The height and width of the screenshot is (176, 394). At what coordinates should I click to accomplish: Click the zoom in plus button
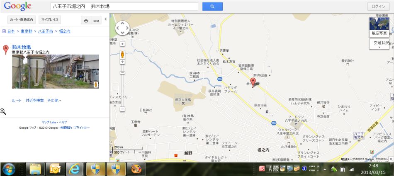coord(122,62)
